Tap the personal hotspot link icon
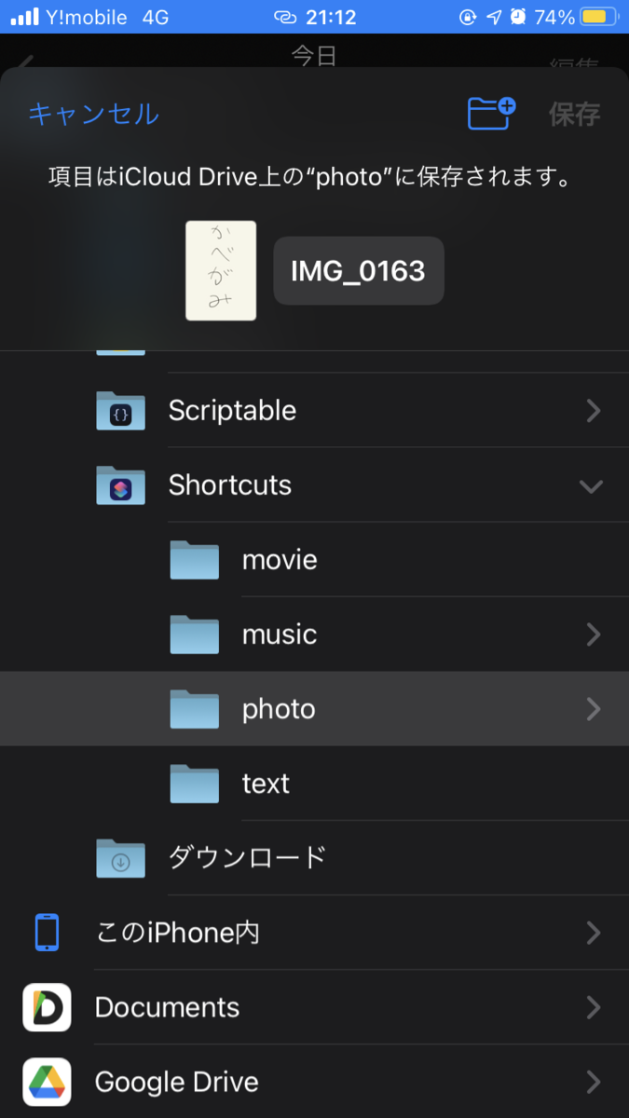Image resolution: width=629 pixels, height=1118 pixels. [x=285, y=17]
